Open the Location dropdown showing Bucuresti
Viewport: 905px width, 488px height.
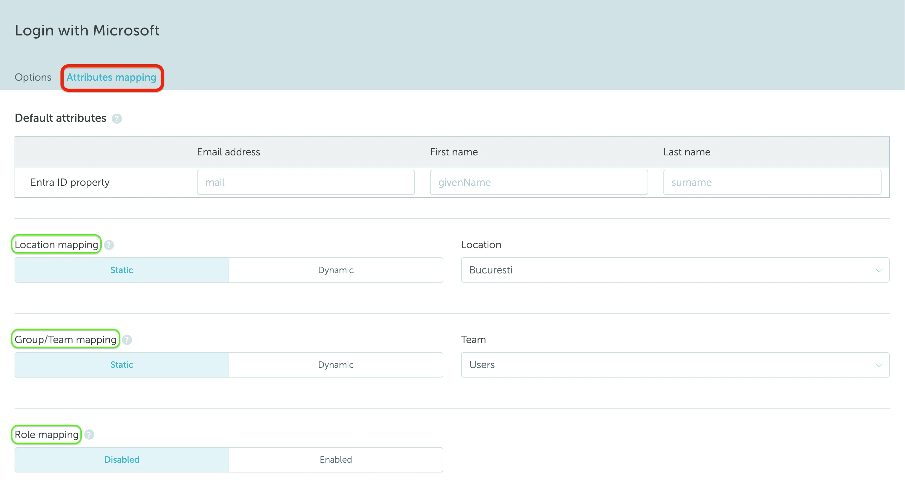675,270
